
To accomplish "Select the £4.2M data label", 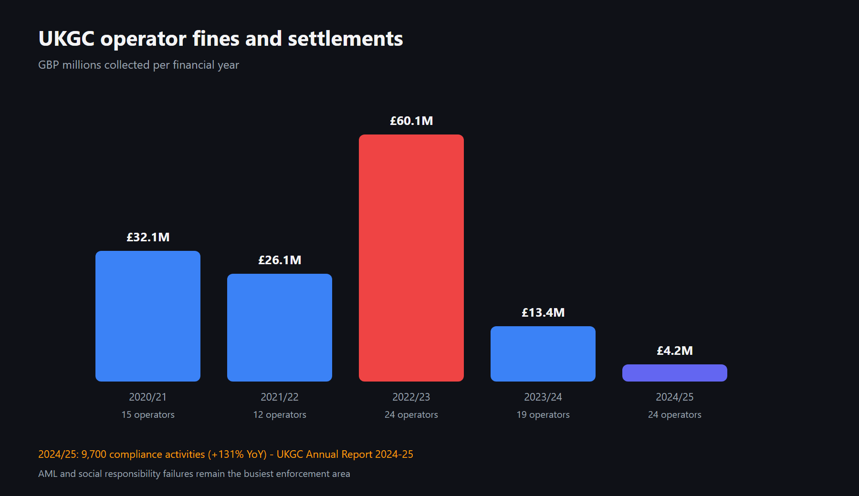I will coord(675,351).
